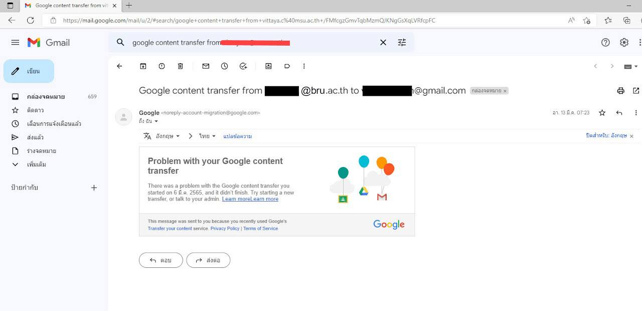Screen dimensions: 642x311
Task: Open the Privacy Policy link
Action: tap(225, 229)
